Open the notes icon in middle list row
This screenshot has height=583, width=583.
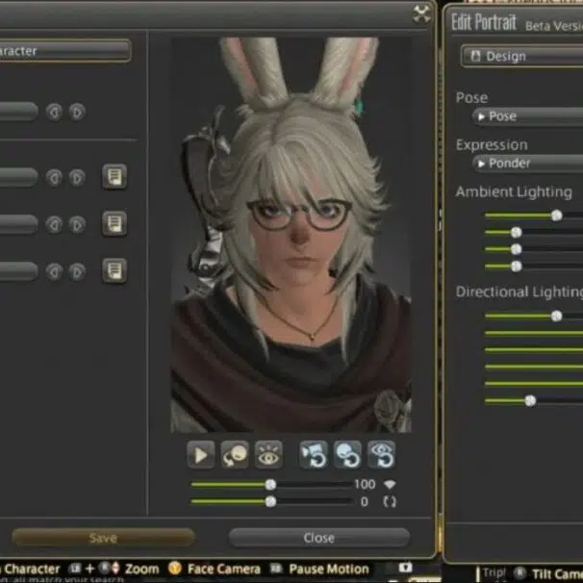point(114,224)
